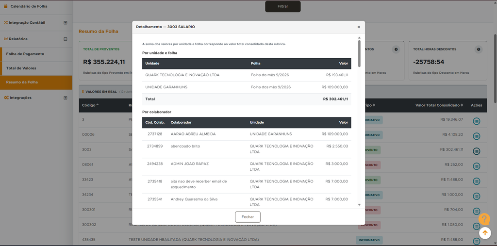Screen dimensions: 497x246
Task: Click the calendar icon beside Calendário de Folha
Action: (x=6, y=6)
